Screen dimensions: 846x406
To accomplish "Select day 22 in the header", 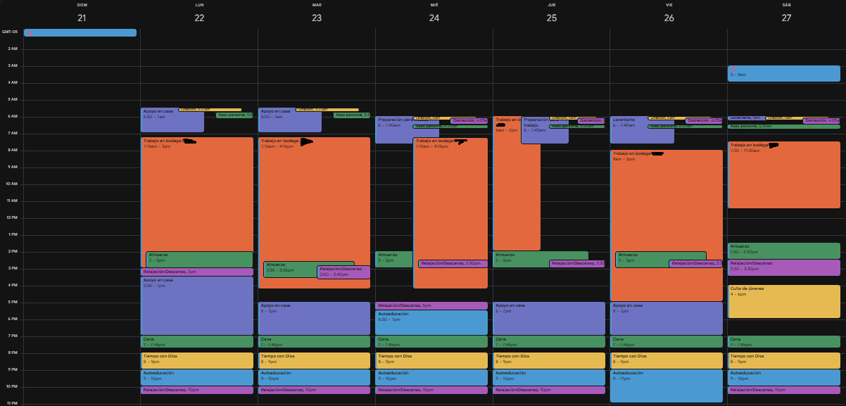I will [199, 18].
